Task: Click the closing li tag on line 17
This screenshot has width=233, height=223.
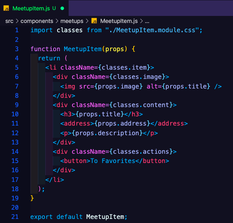Action: tap(55, 180)
